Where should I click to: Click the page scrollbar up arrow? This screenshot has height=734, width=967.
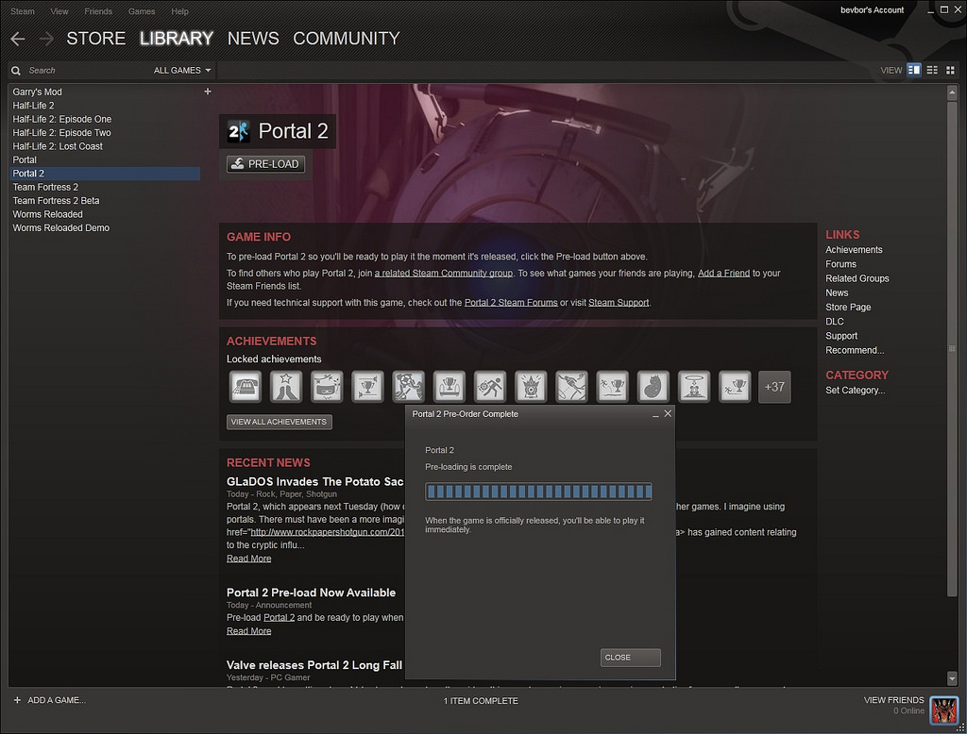(x=952, y=92)
